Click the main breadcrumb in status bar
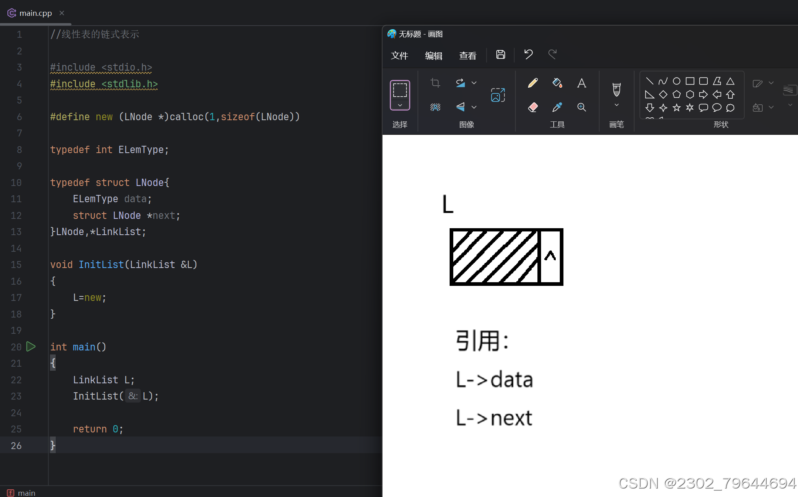This screenshot has width=798, height=497. point(26,493)
